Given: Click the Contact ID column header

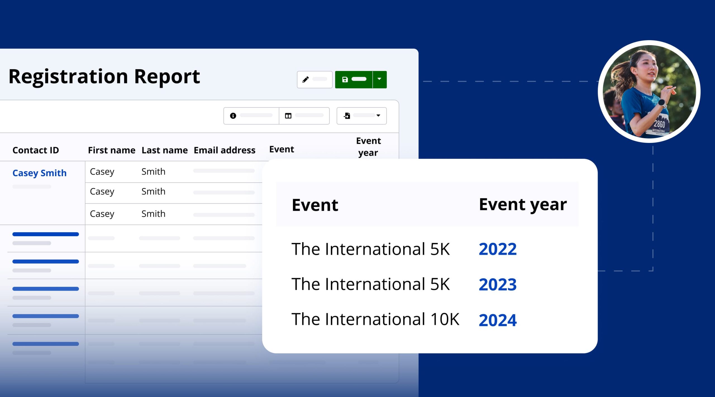Looking at the screenshot, I should [36, 150].
